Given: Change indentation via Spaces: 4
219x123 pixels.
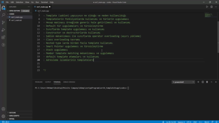Looking at the screenshot, I should click(181, 122).
